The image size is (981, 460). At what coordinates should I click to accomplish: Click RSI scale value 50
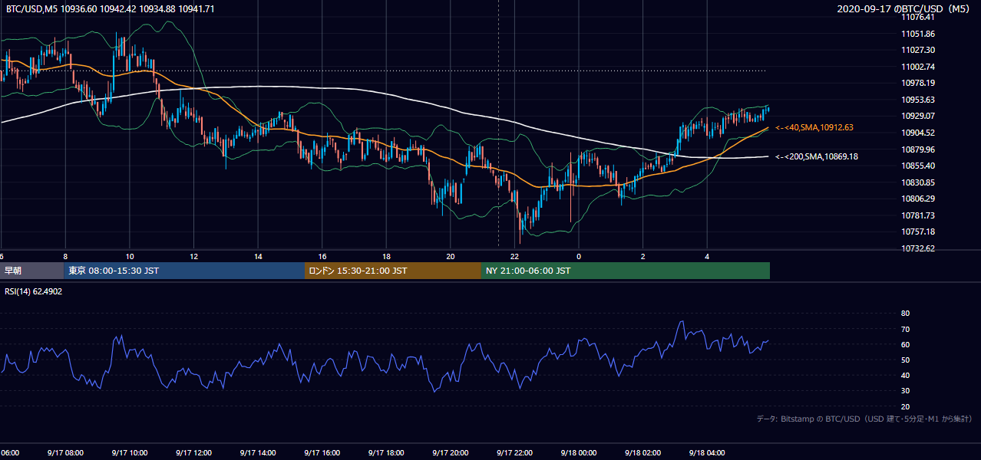pos(906,360)
